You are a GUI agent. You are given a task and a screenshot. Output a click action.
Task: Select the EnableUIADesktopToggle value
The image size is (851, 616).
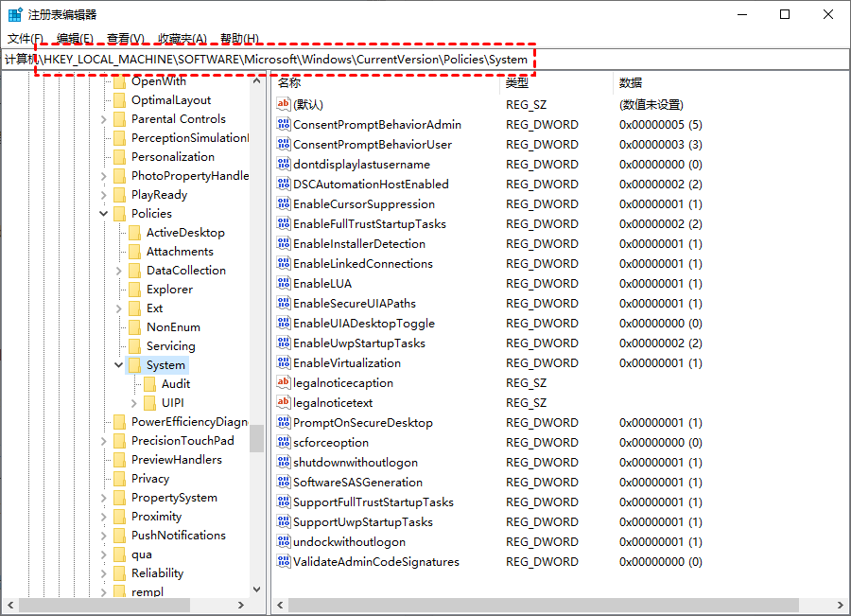364,324
